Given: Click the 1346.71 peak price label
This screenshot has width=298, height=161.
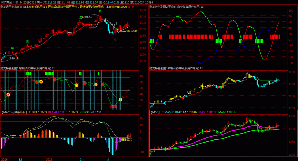Looking at the screenshot, I should tap(86, 17).
